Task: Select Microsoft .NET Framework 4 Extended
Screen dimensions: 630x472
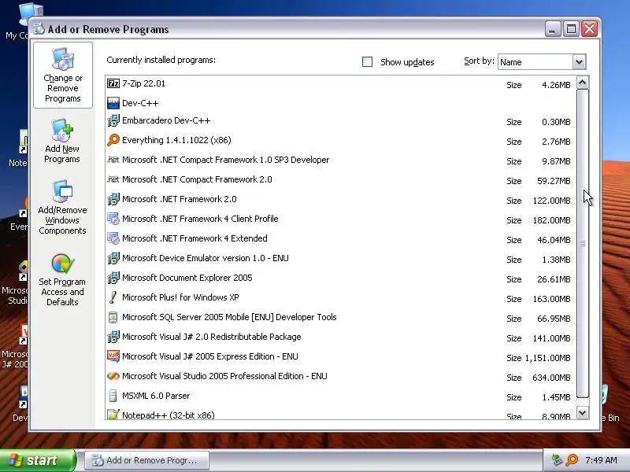Action: (340, 238)
